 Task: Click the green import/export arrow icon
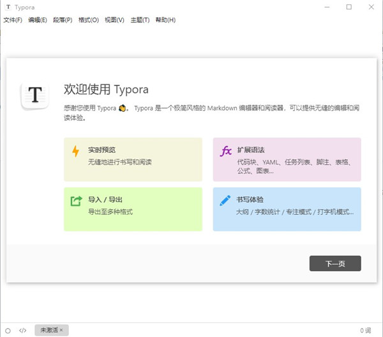click(x=76, y=201)
